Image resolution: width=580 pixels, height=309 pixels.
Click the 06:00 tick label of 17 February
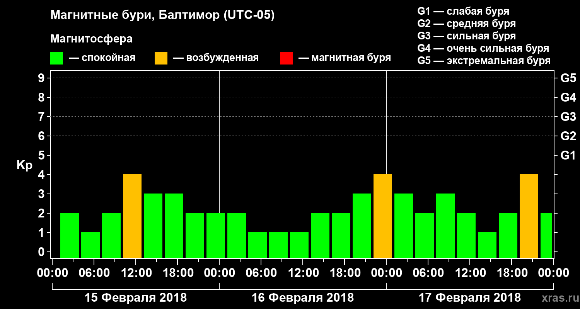pos(428,273)
